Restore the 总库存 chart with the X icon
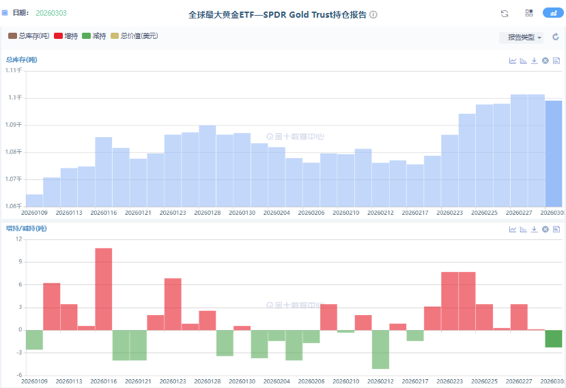 click(546, 61)
